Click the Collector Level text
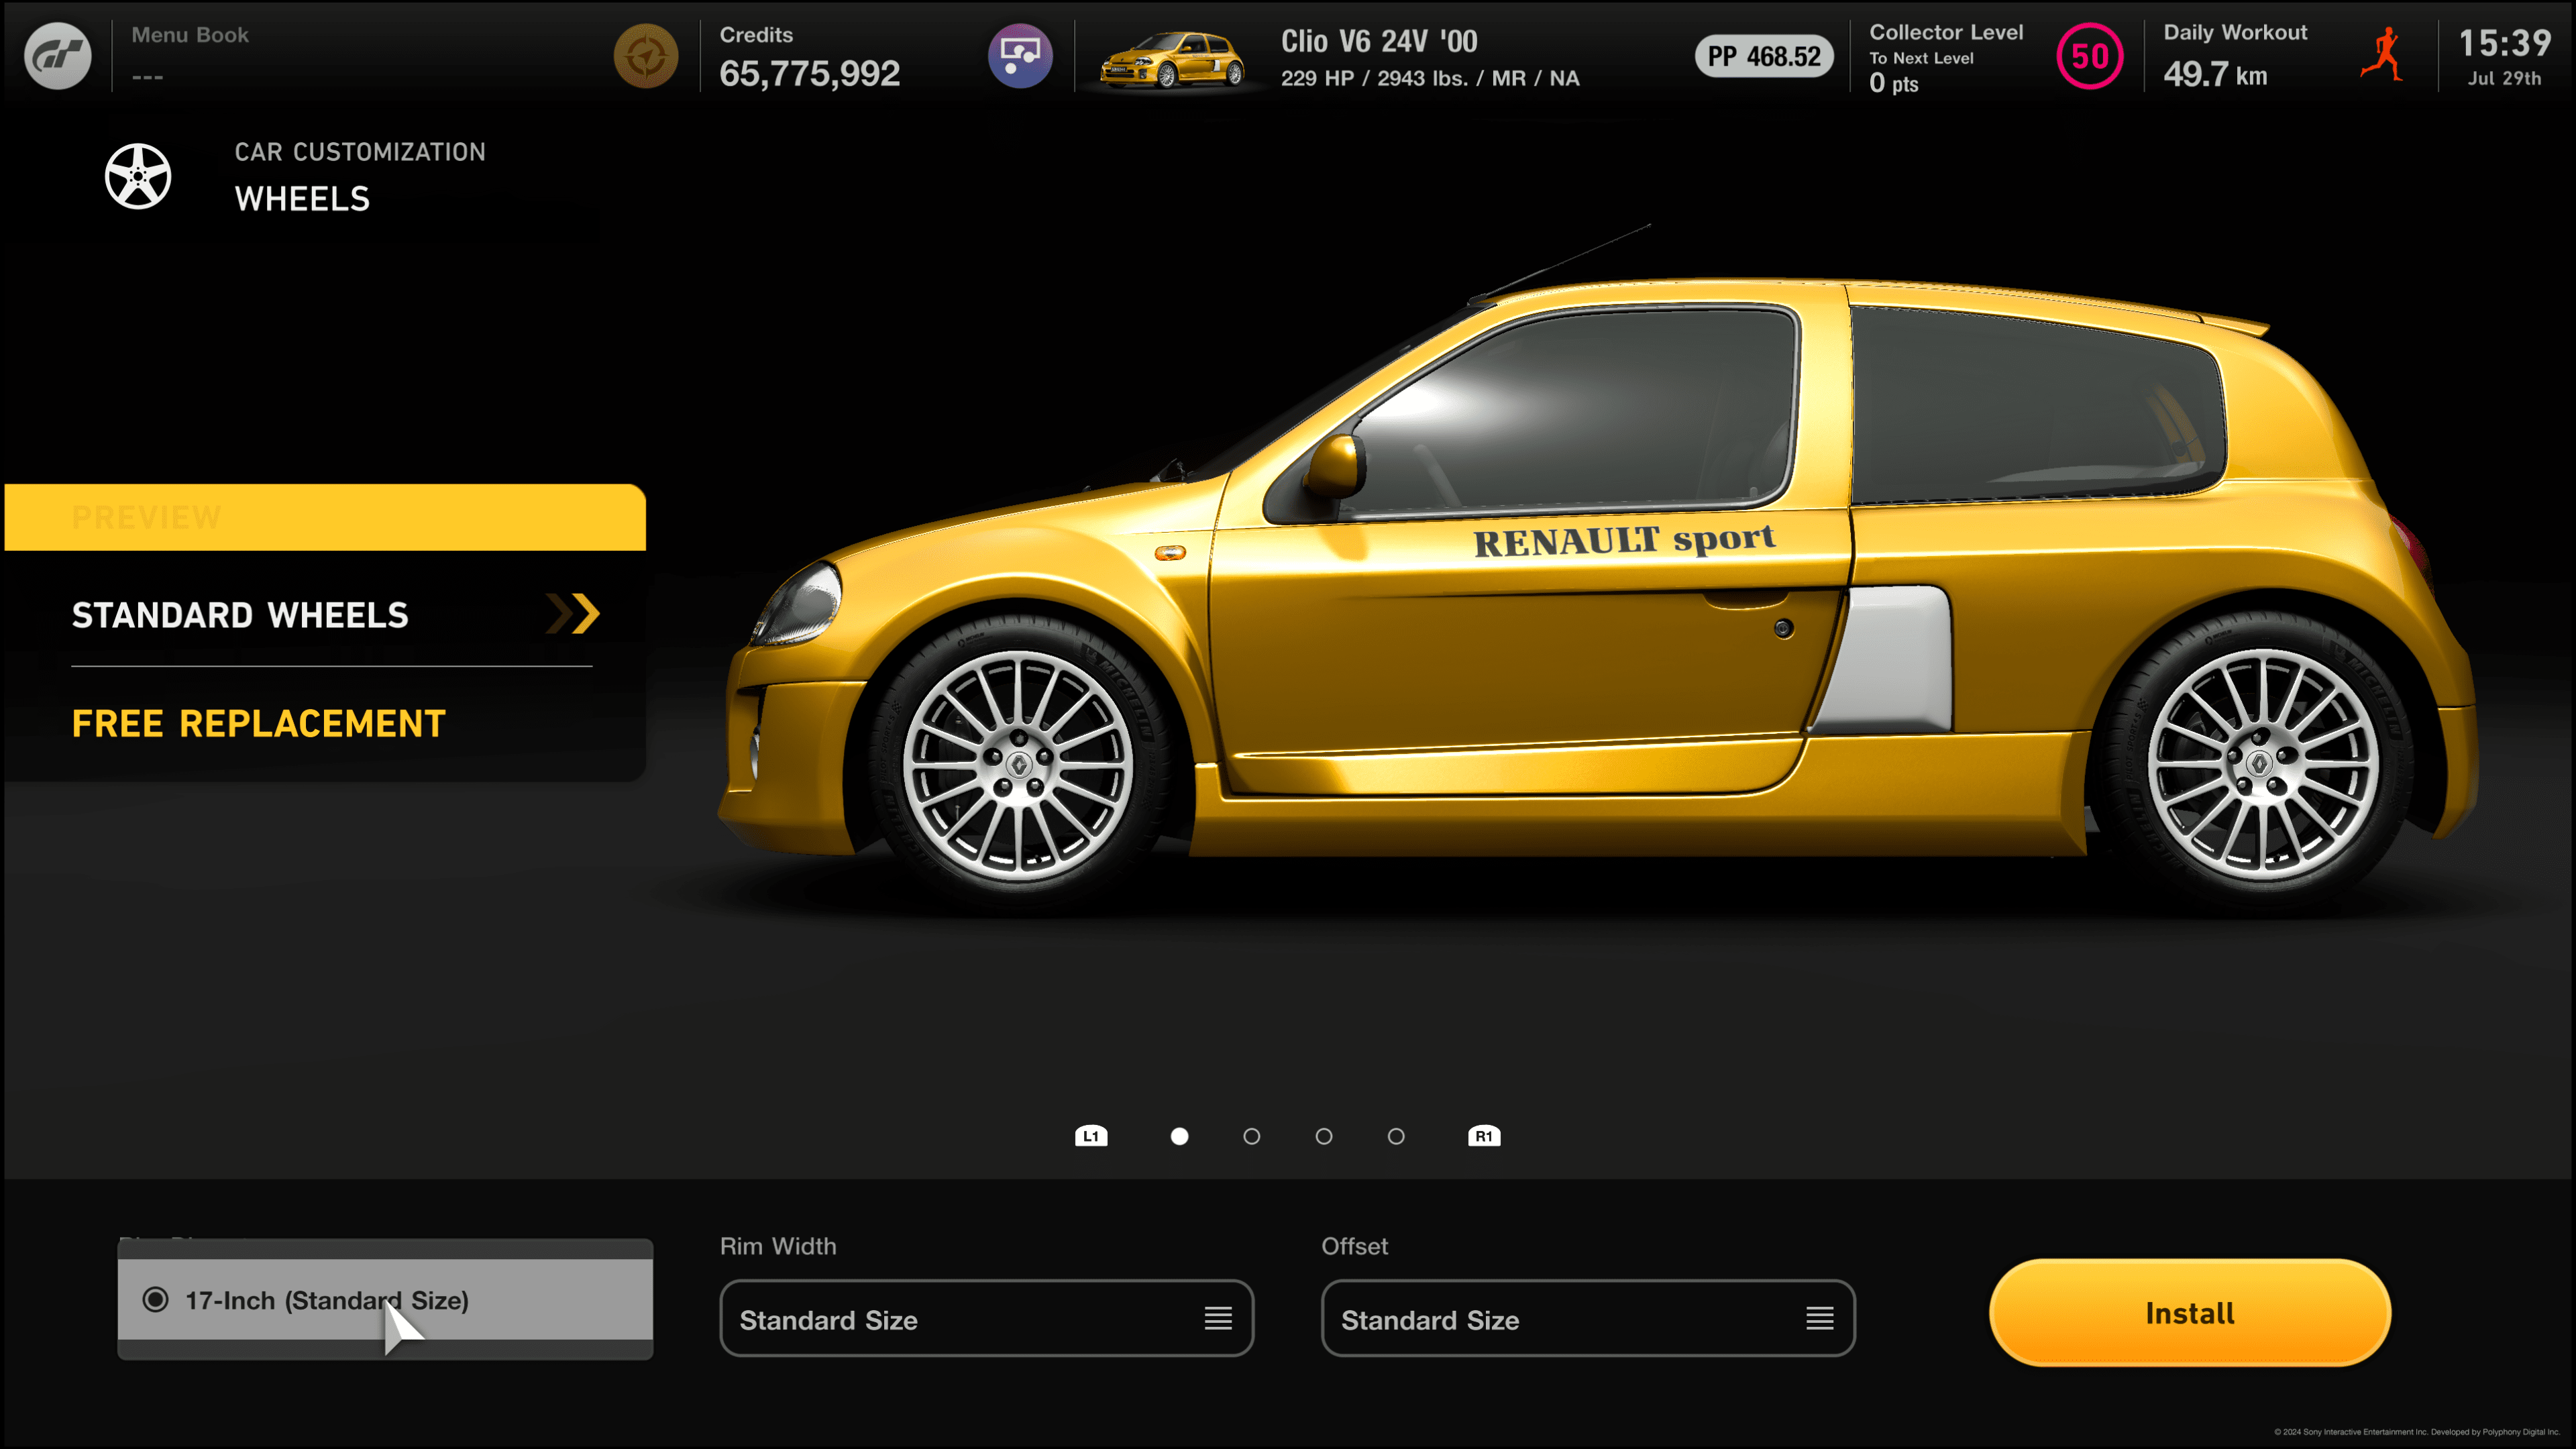The height and width of the screenshot is (1449, 2576). (x=1946, y=32)
